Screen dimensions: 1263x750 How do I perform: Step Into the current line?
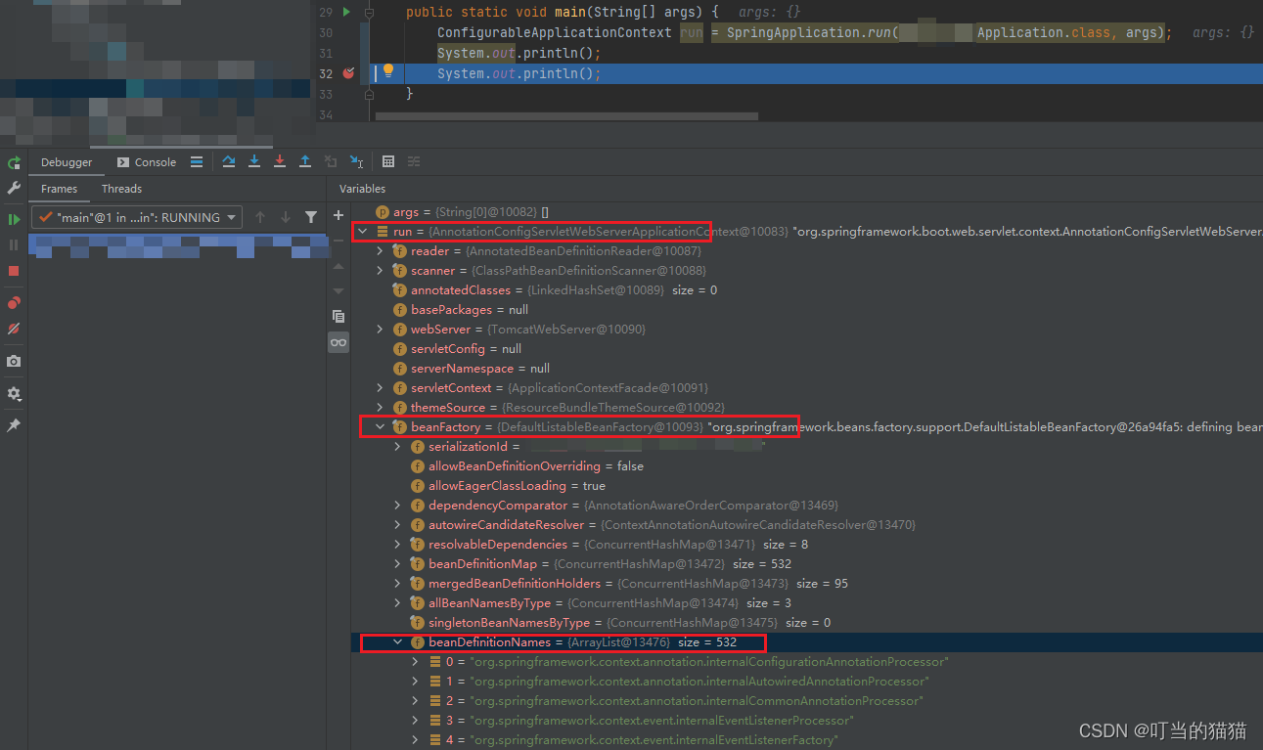click(x=254, y=161)
